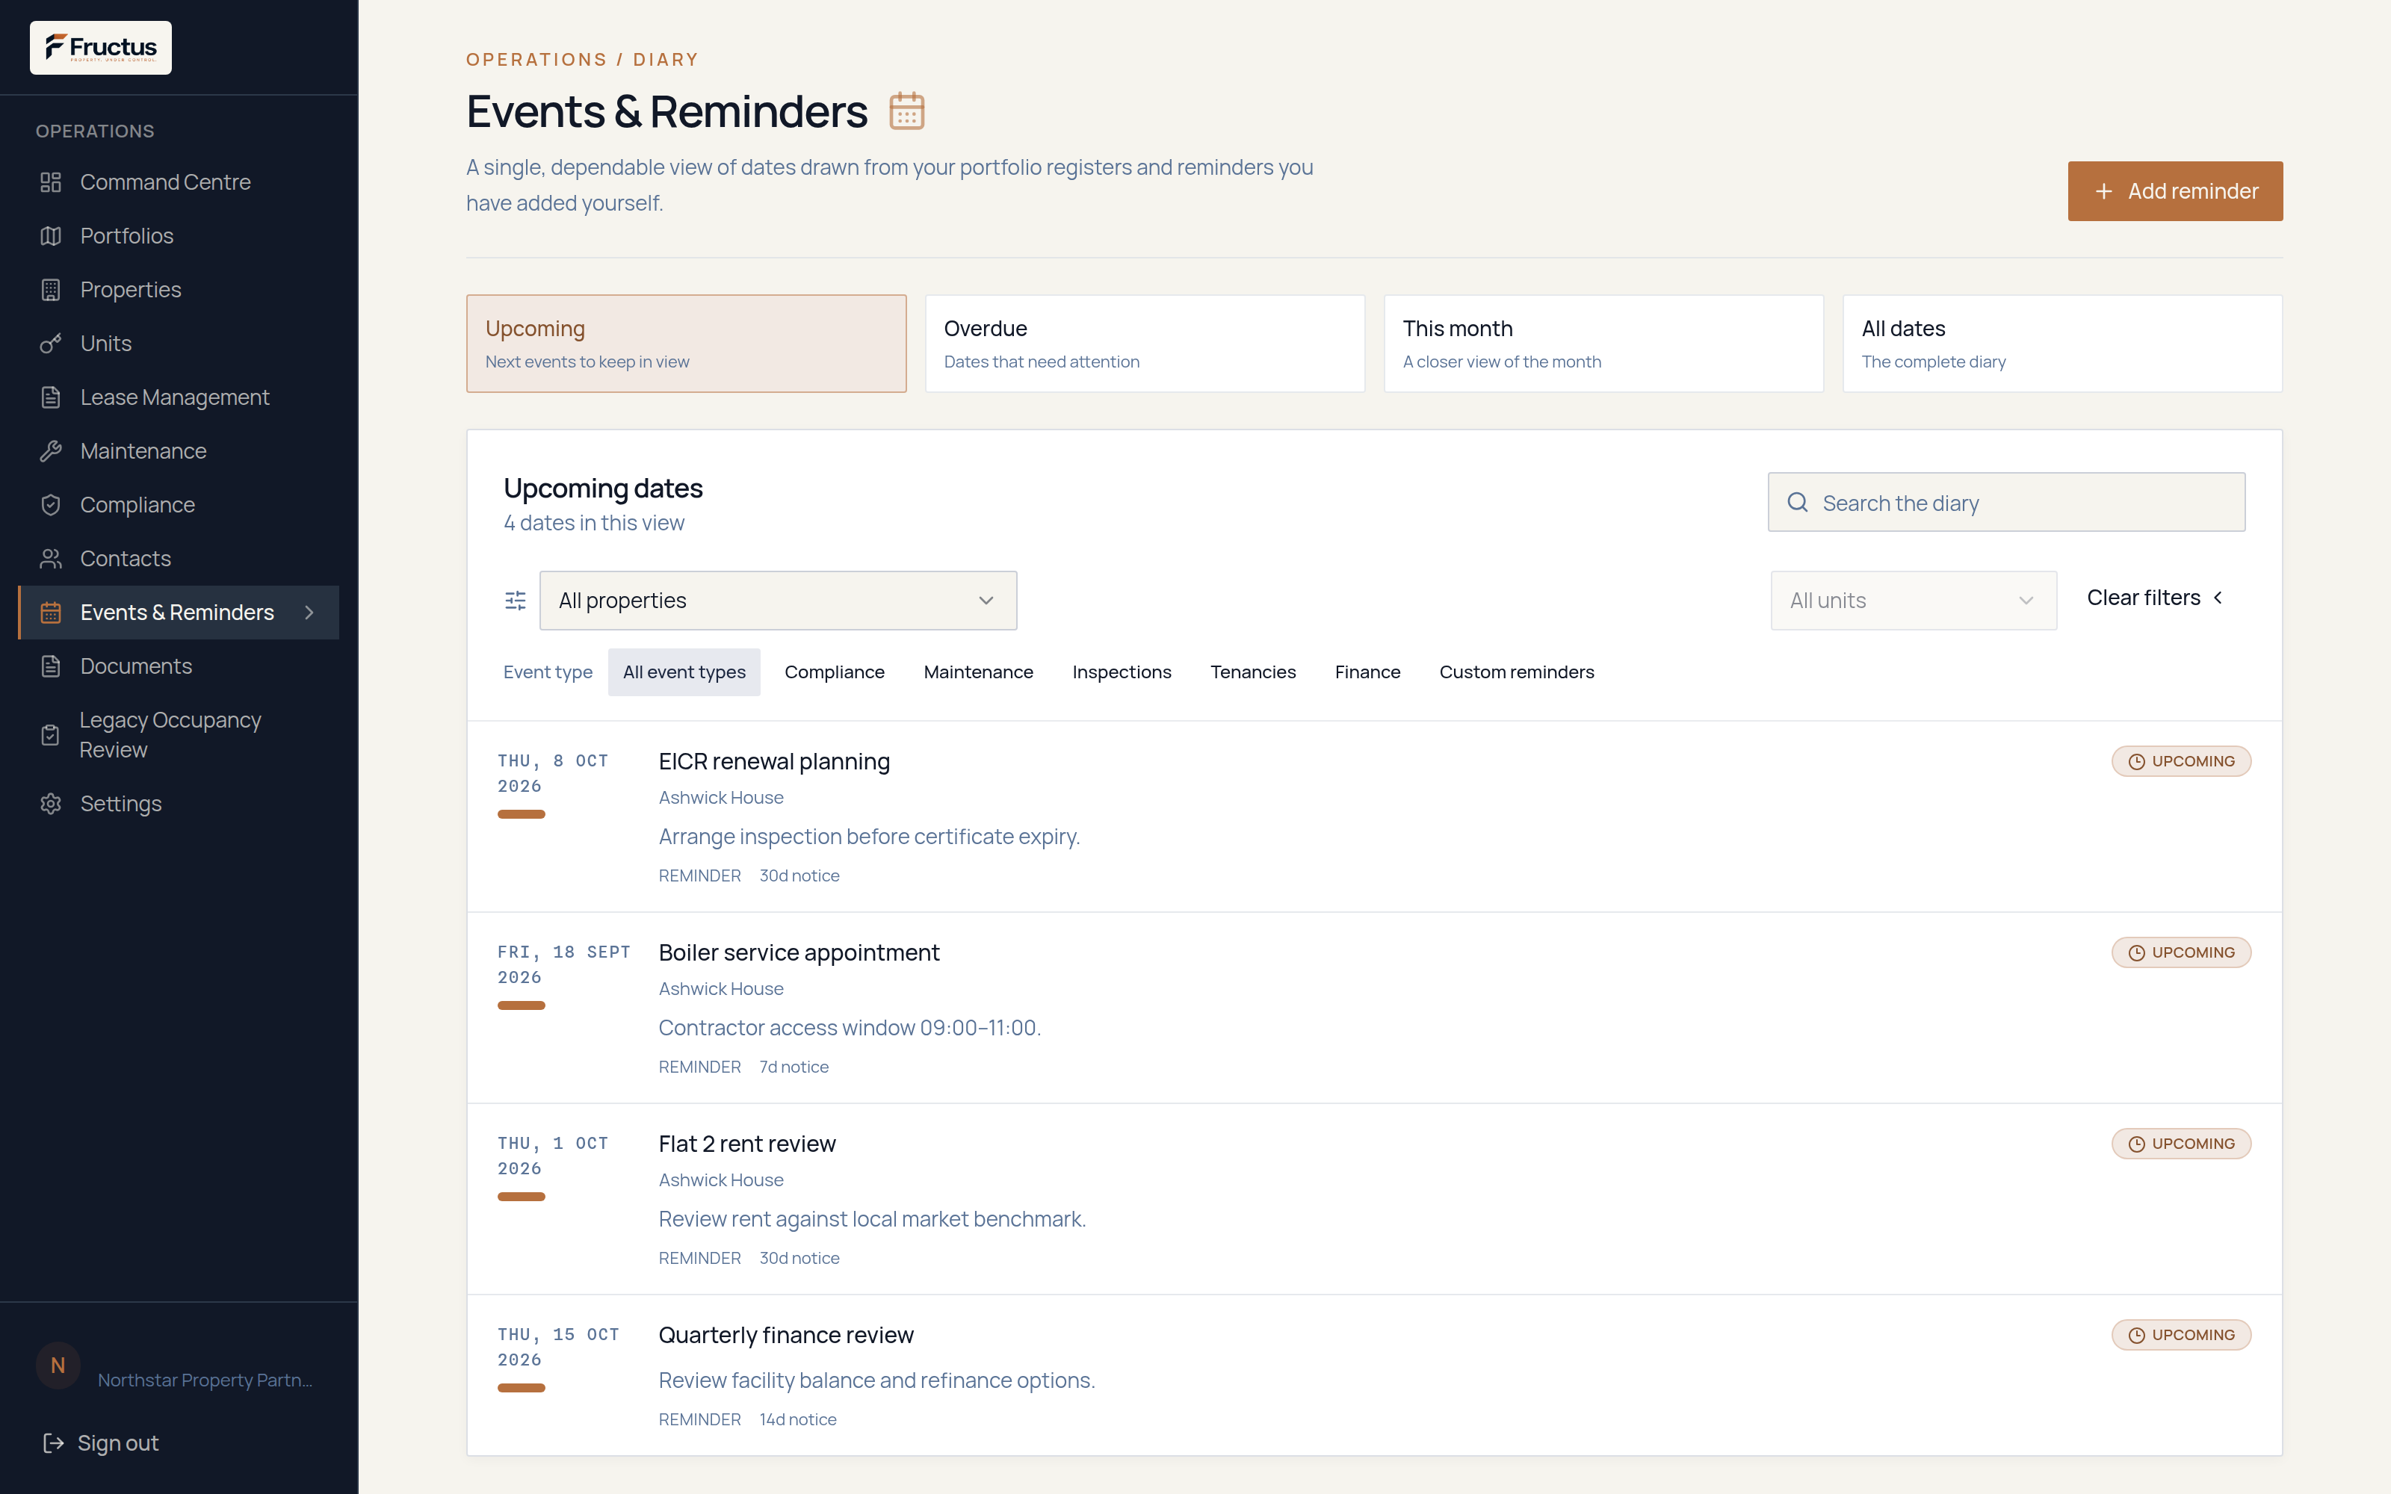Select the All event types filter

coord(684,672)
